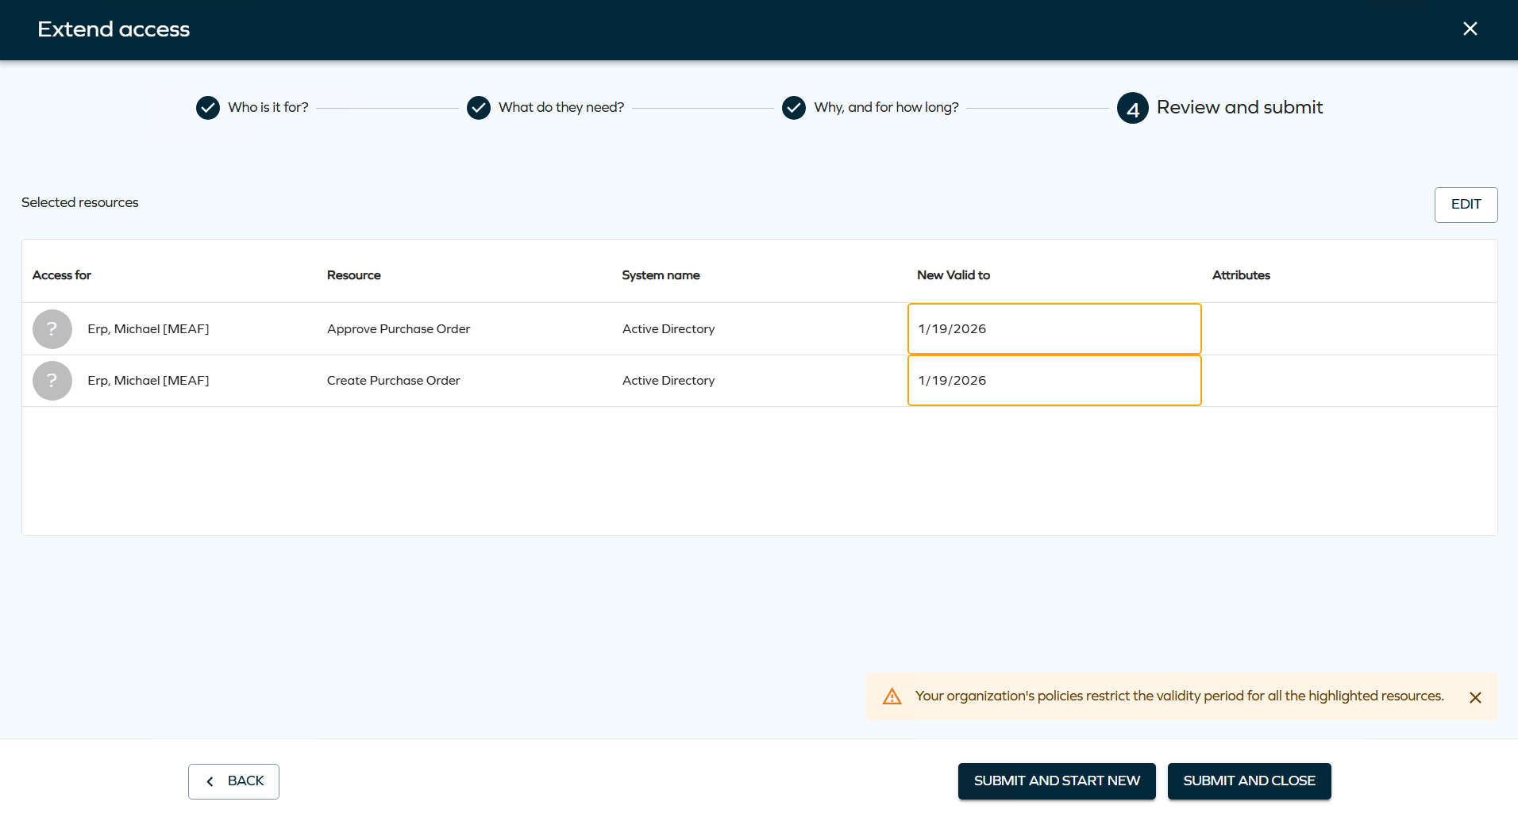This screenshot has height=817, width=1518.
Task: Click the EDIT button for selected resources
Action: pos(1466,205)
